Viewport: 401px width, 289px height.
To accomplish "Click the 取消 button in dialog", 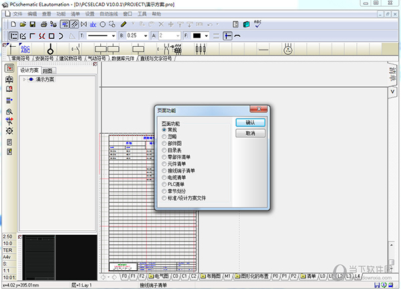I will [x=250, y=134].
